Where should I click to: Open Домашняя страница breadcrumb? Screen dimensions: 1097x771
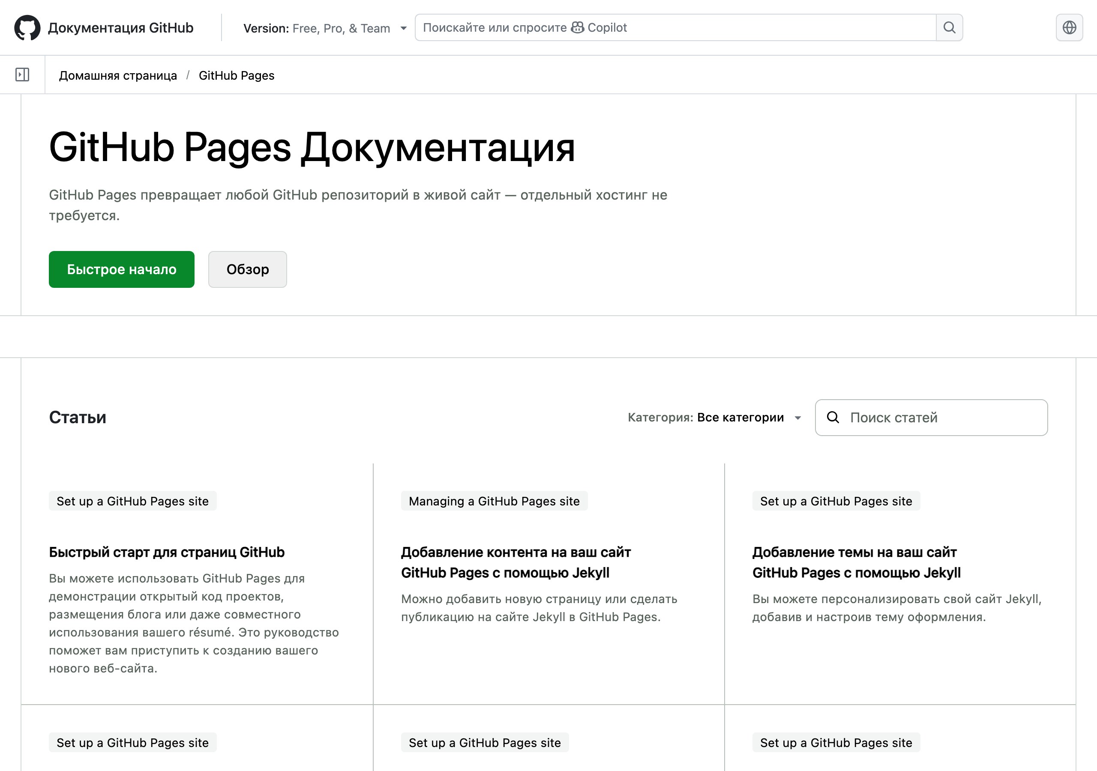pos(118,75)
